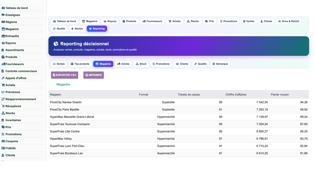Click the Contrats commerciaux document icon
The height and width of the screenshot is (195, 315).
point(3,71)
